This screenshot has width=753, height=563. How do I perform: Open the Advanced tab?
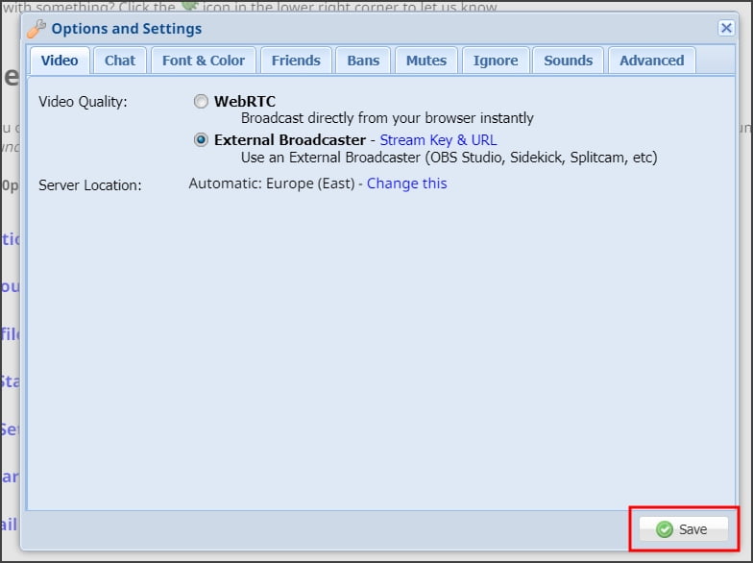[x=651, y=61]
